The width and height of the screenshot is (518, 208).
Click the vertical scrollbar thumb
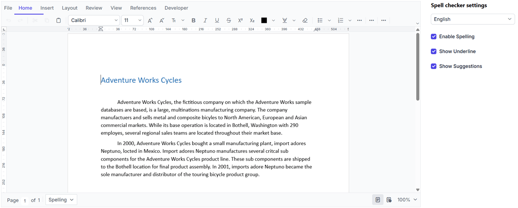pos(417,67)
